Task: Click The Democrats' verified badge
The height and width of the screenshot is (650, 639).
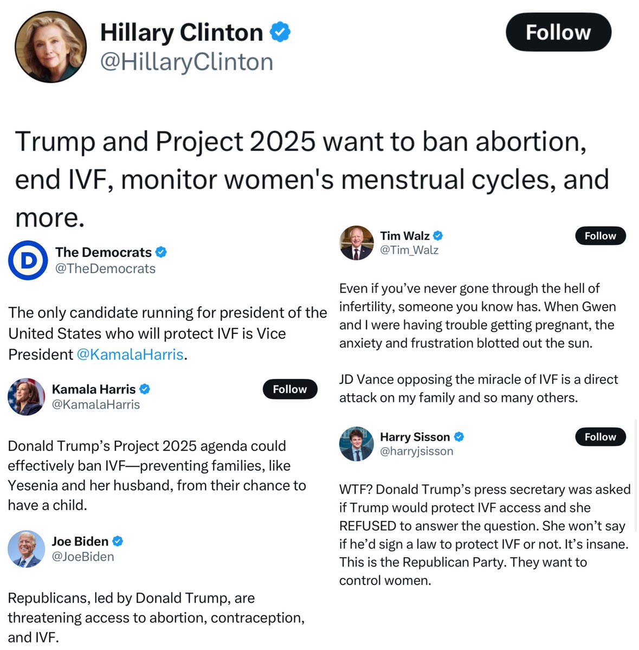Action: (x=161, y=252)
